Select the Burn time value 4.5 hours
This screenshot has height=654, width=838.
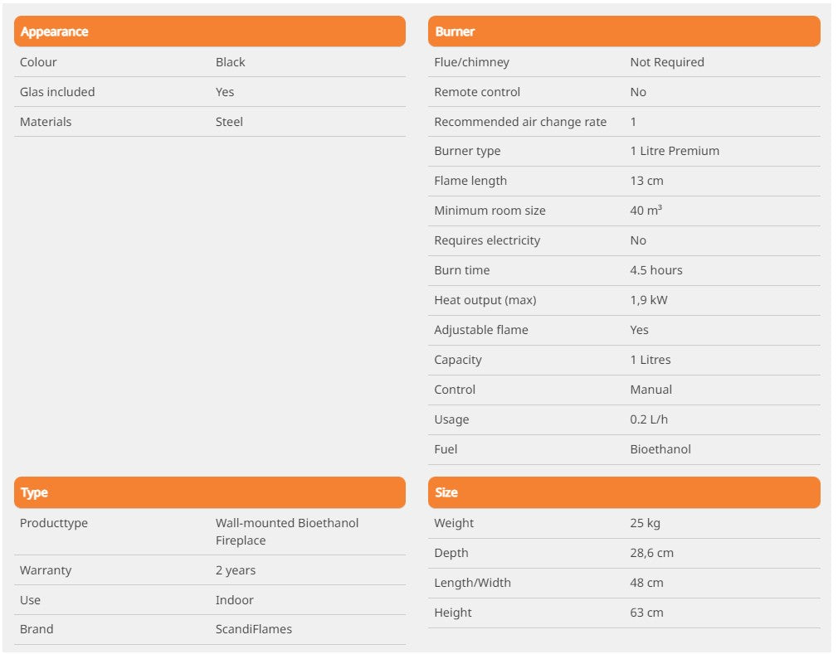656,270
